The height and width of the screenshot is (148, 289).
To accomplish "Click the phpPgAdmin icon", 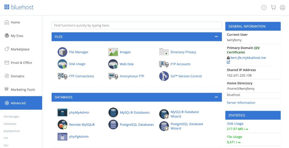I will click(x=62, y=136).
